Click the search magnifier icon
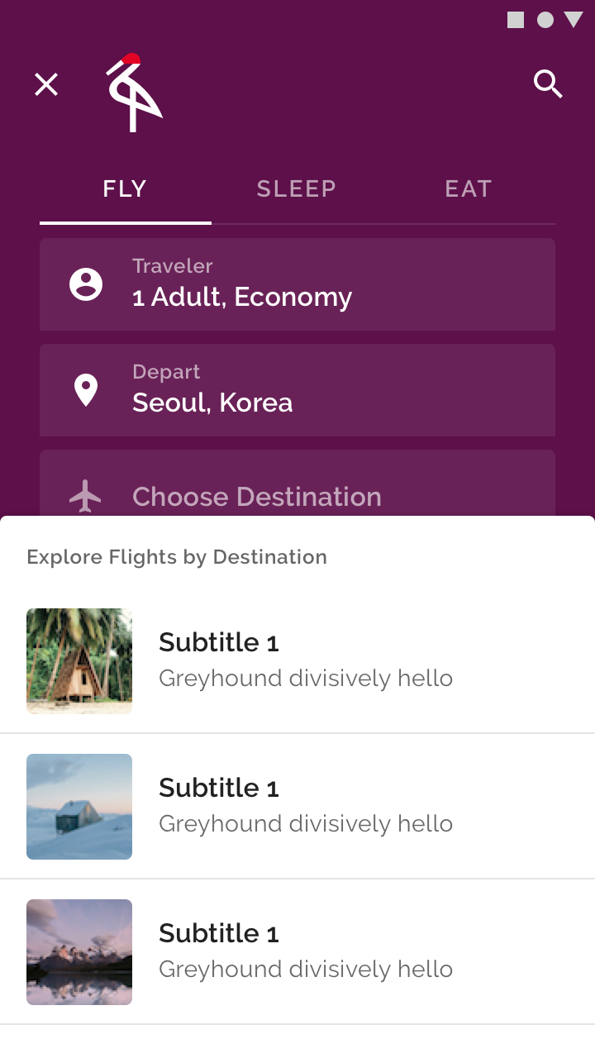Screen dimensions: 595x1058 [548, 84]
